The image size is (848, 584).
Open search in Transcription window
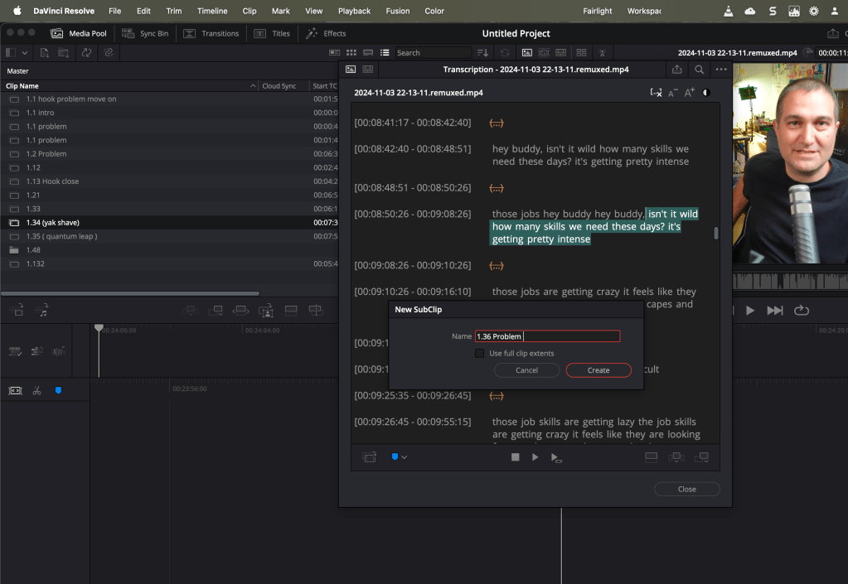point(699,69)
